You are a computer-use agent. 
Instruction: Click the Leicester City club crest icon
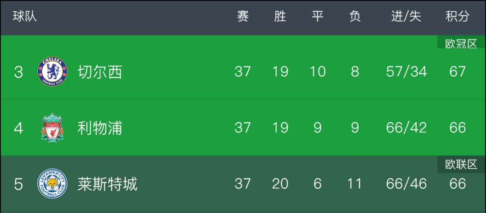52,184
